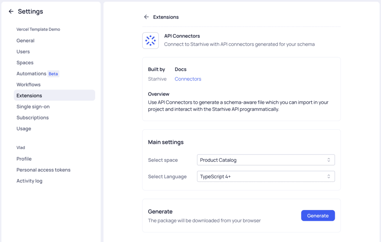Viewport: 381px width, 242px height.
Task: Open the Users settings page
Action: click(23, 52)
